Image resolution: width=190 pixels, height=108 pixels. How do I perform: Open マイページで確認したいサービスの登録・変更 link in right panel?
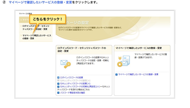point(138,74)
